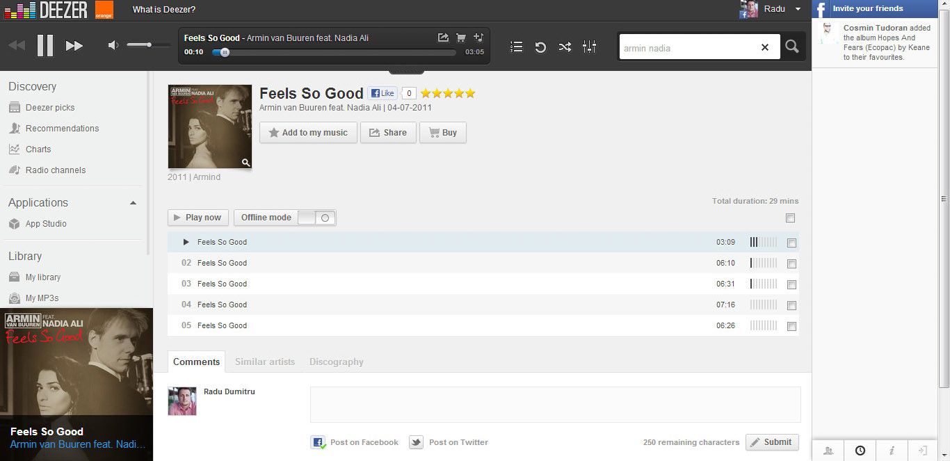Go to Charts in the sidebar

pyautogui.click(x=38, y=149)
